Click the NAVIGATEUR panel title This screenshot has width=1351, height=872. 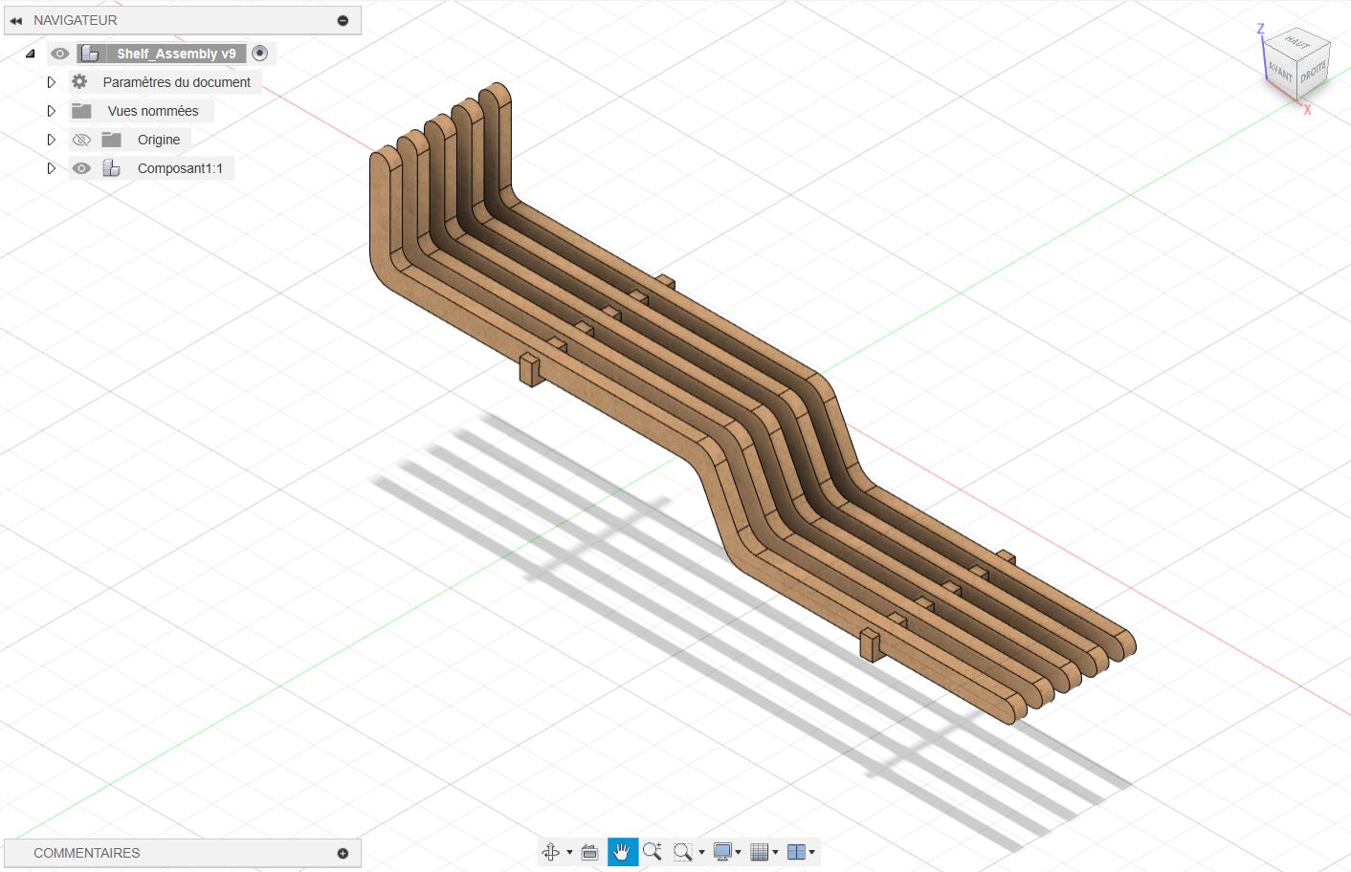click(76, 20)
